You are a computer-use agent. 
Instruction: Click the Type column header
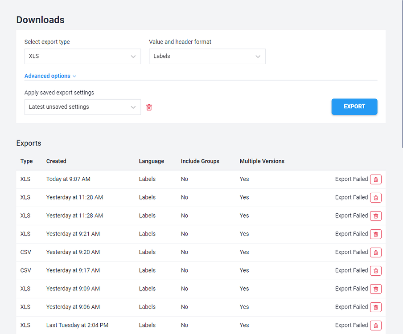click(27, 161)
